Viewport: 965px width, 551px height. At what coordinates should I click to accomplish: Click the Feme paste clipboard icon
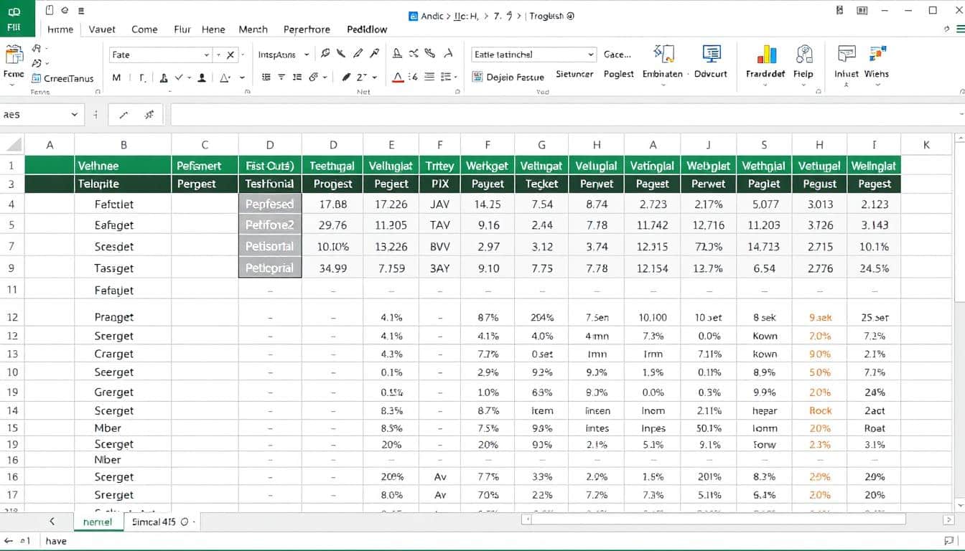14,56
